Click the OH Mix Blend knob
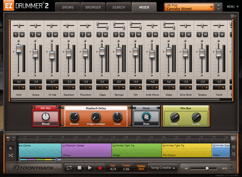 click(x=45, y=116)
